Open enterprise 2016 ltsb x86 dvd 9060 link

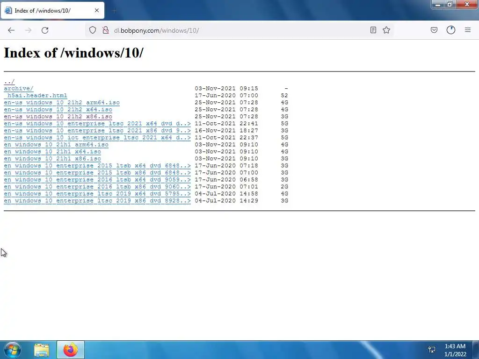[97, 187]
